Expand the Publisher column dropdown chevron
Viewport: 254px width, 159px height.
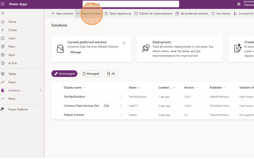224,88
